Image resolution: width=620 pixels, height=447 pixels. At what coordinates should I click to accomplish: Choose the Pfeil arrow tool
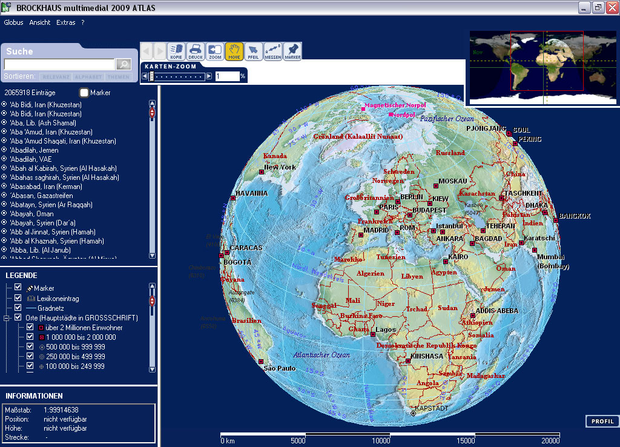pyautogui.click(x=253, y=51)
